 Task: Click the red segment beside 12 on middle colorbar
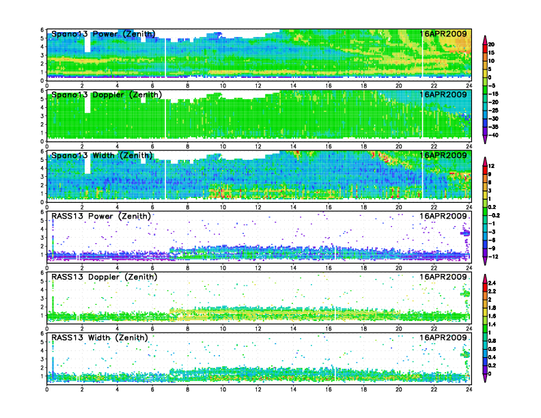(x=485, y=170)
